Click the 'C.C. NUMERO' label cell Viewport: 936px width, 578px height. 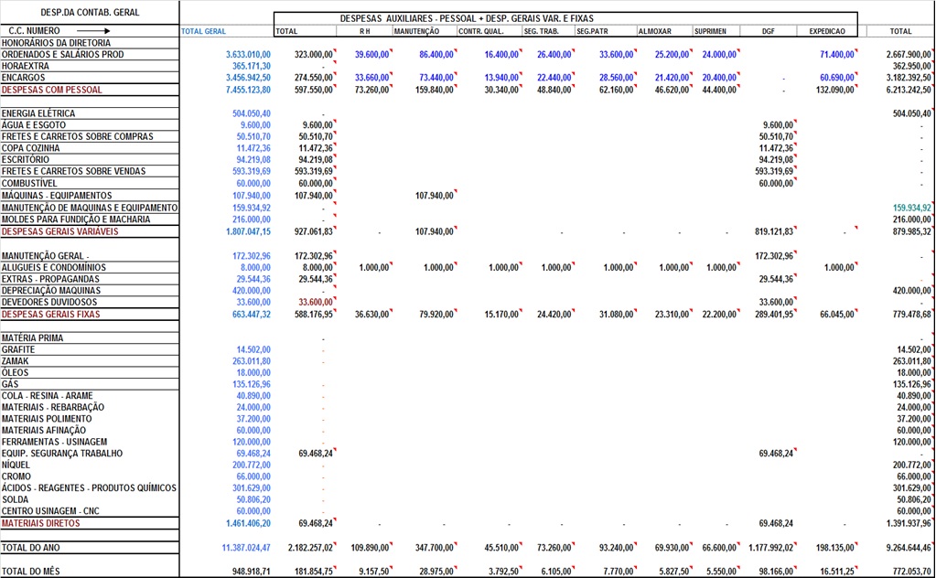(x=34, y=31)
